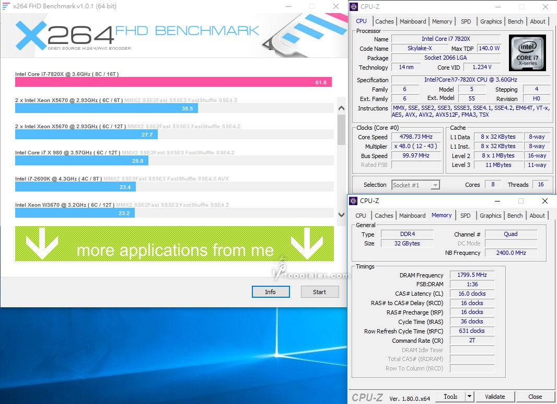Open Mainboard tab in bottom CPU-Z window
Viewport: 557px width, 404px height.
[412, 216]
